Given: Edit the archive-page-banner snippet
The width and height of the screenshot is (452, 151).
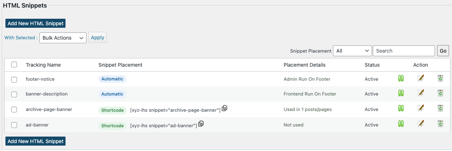Looking at the screenshot, I should point(421,108).
